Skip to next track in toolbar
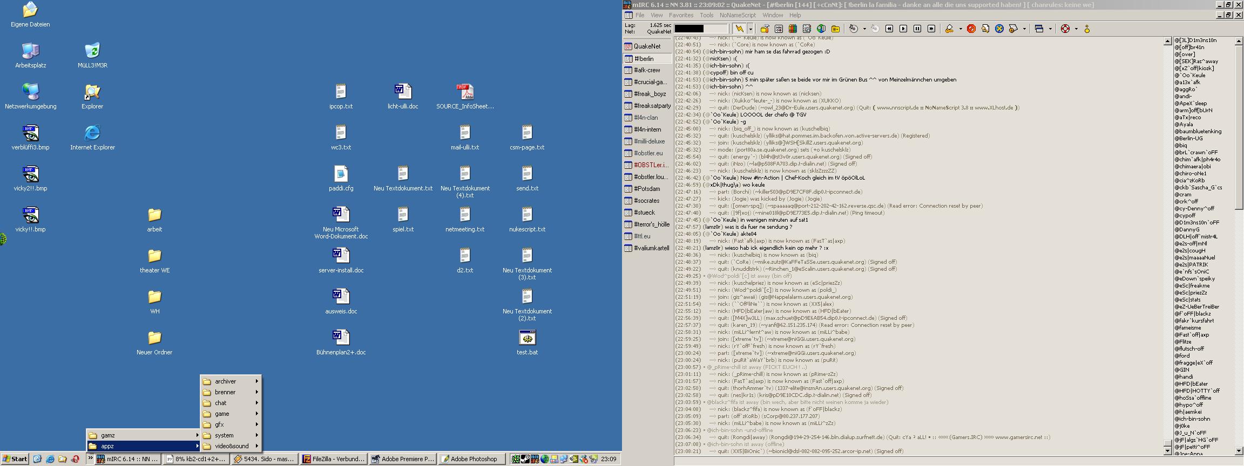Screen dimensions: 1244x466 coord(931,29)
